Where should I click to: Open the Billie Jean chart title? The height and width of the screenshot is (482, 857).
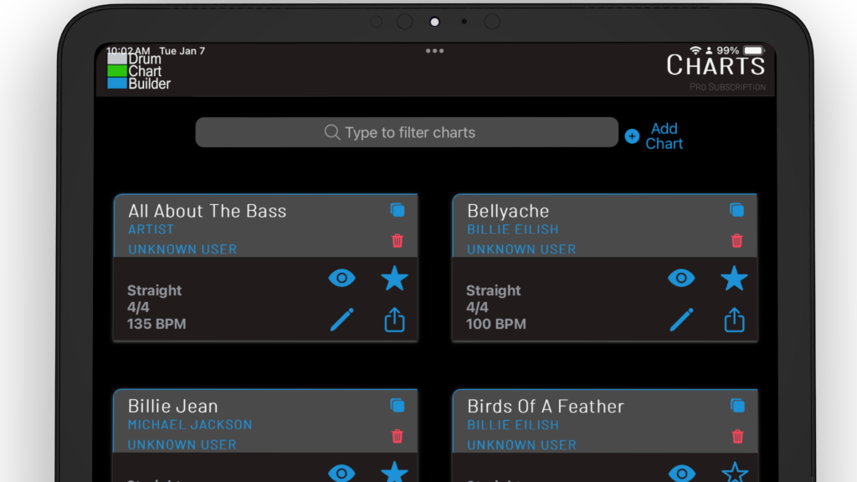(172, 407)
